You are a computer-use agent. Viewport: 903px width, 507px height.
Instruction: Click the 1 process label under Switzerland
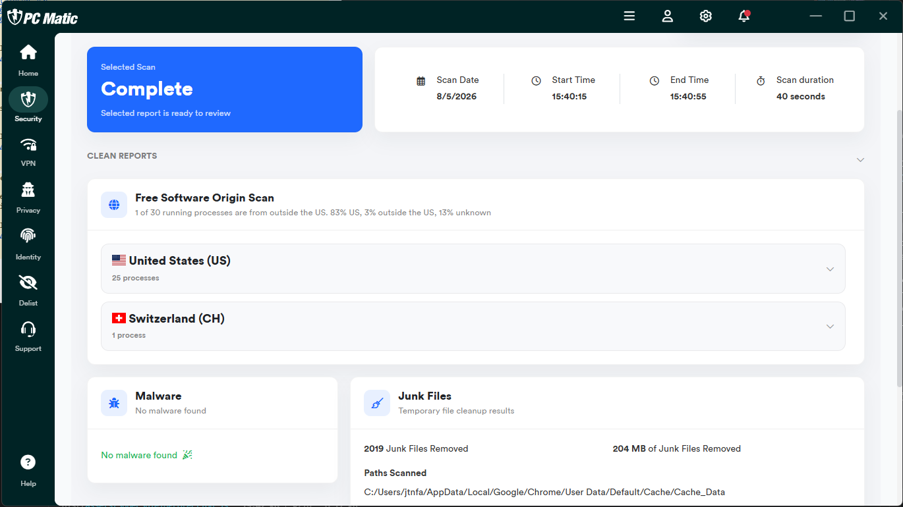coord(129,335)
